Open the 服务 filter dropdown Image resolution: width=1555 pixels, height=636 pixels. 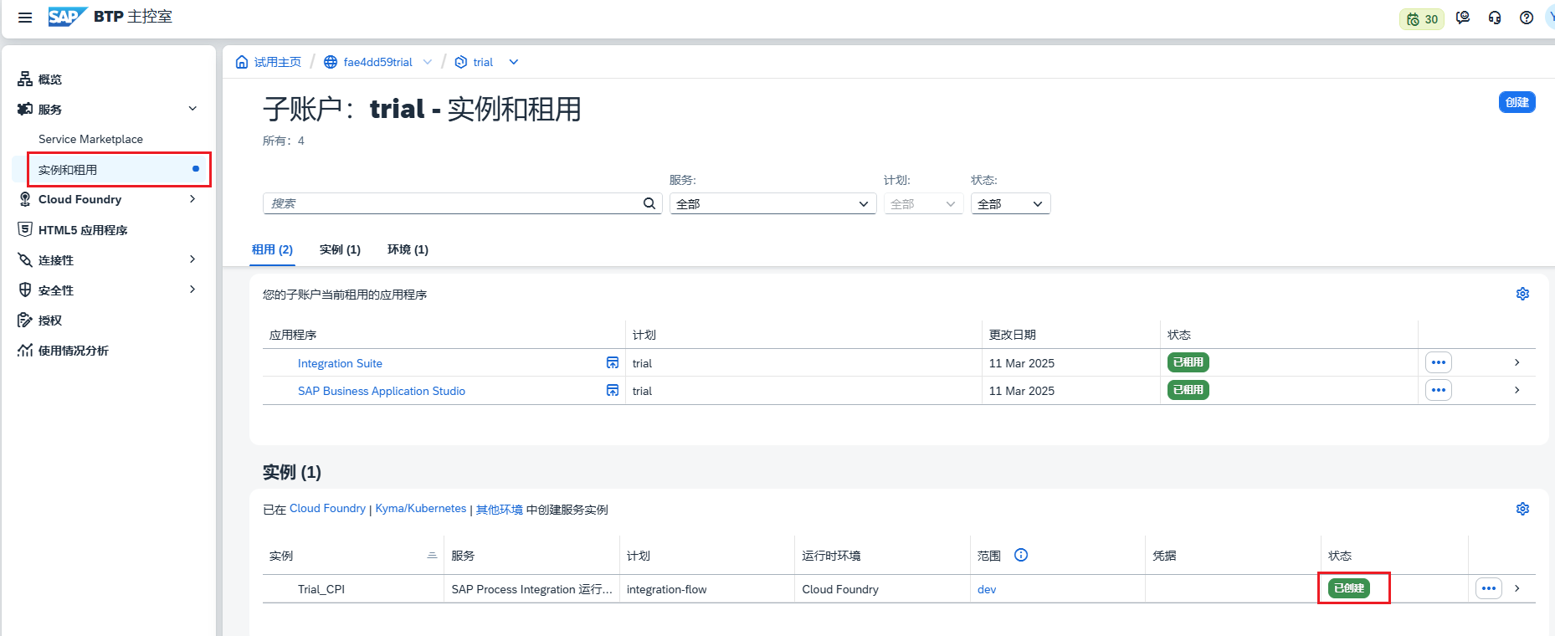point(772,203)
